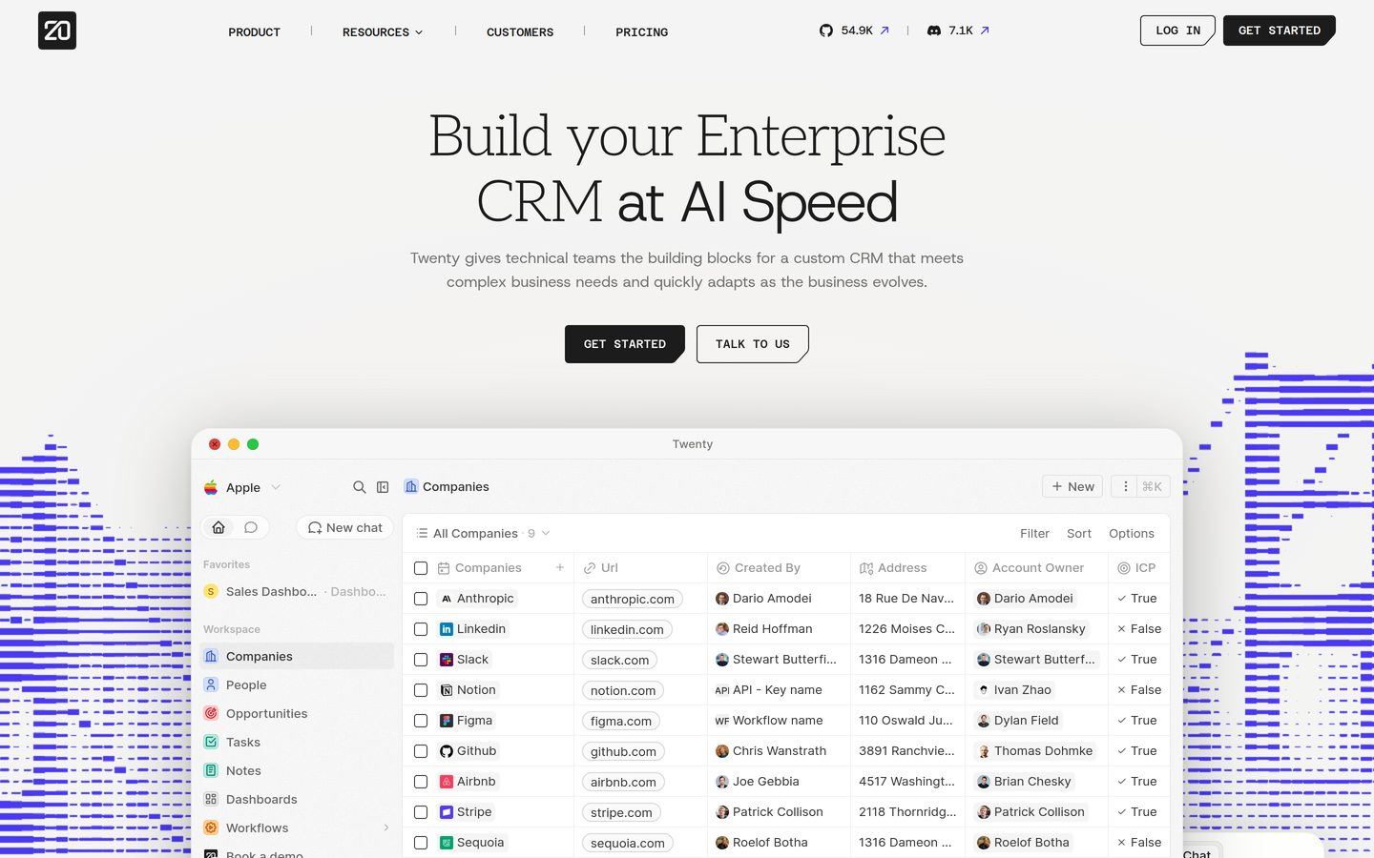Click the Opportunities target icon
The height and width of the screenshot is (858, 1374).
point(211,713)
